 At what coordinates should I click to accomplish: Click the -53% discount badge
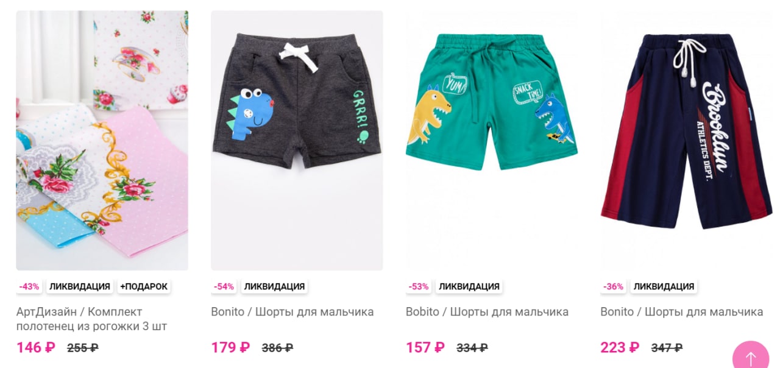[x=419, y=286]
